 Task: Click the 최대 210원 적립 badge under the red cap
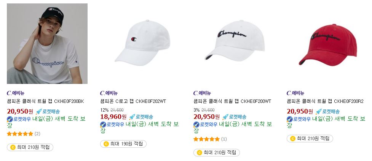[x=310, y=139]
